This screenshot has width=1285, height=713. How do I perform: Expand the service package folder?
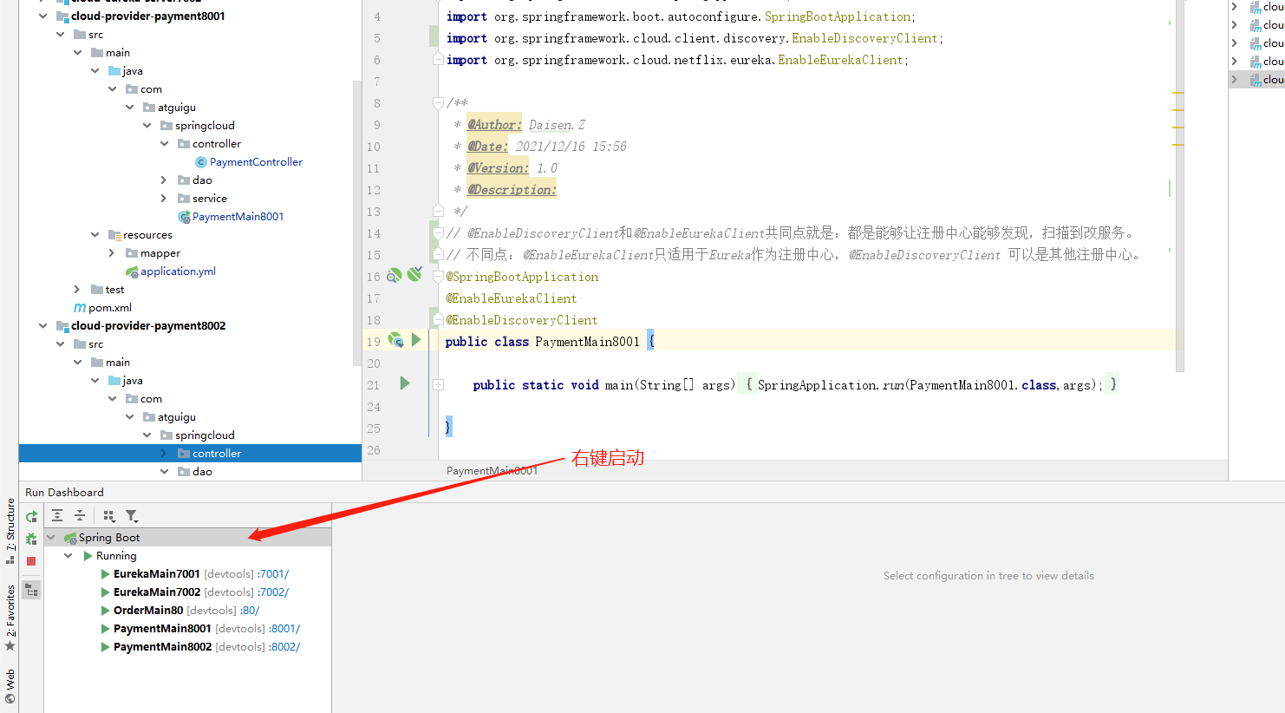pos(164,199)
